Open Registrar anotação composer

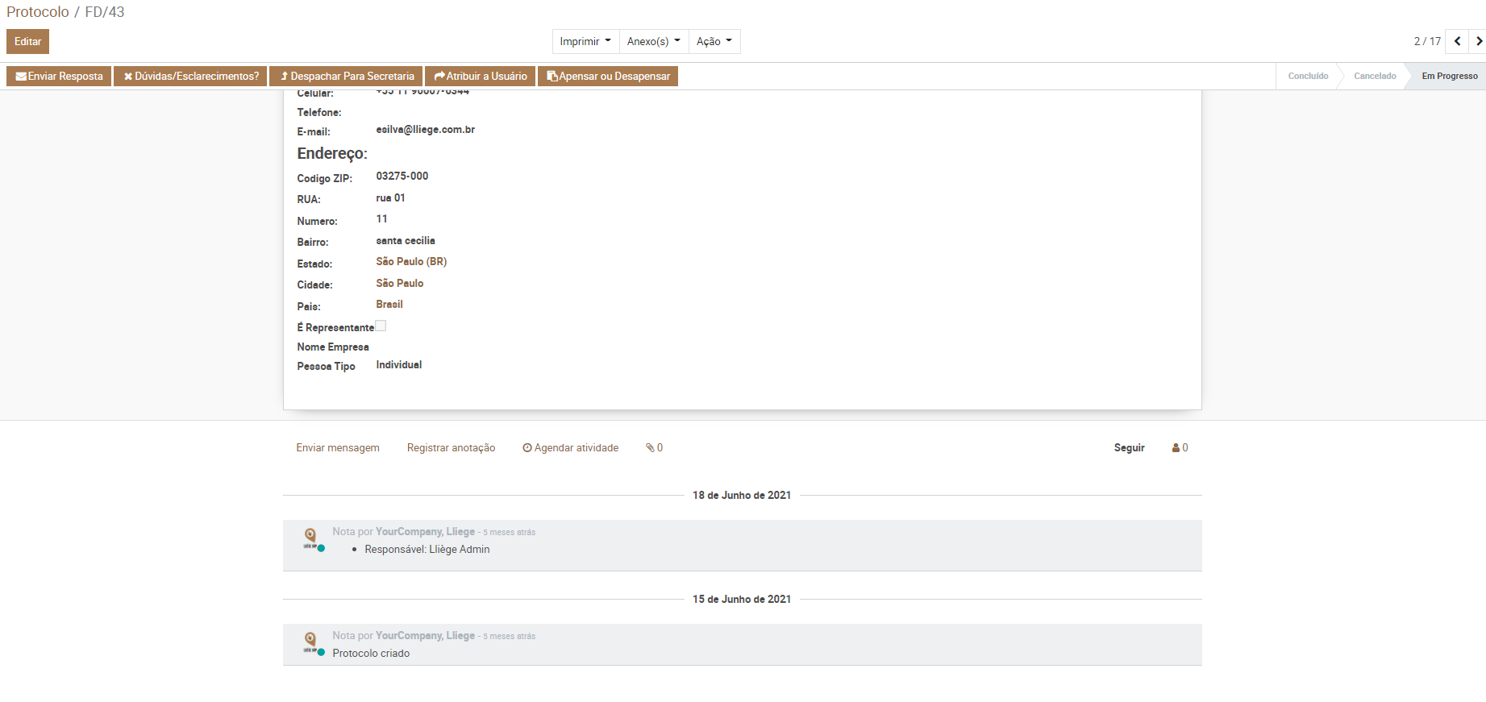[451, 448]
